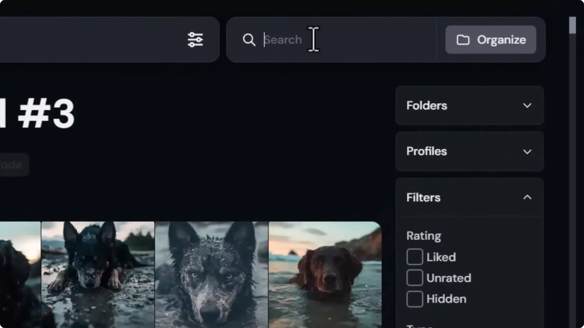Click the folder icon on Organize
The image size is (584, 328).
463,40
